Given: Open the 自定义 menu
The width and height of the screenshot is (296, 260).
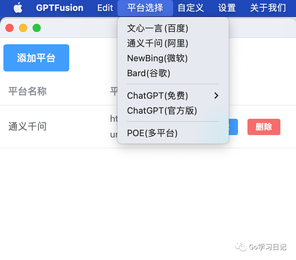Looking at the screenshot, I should click(191, 8).
